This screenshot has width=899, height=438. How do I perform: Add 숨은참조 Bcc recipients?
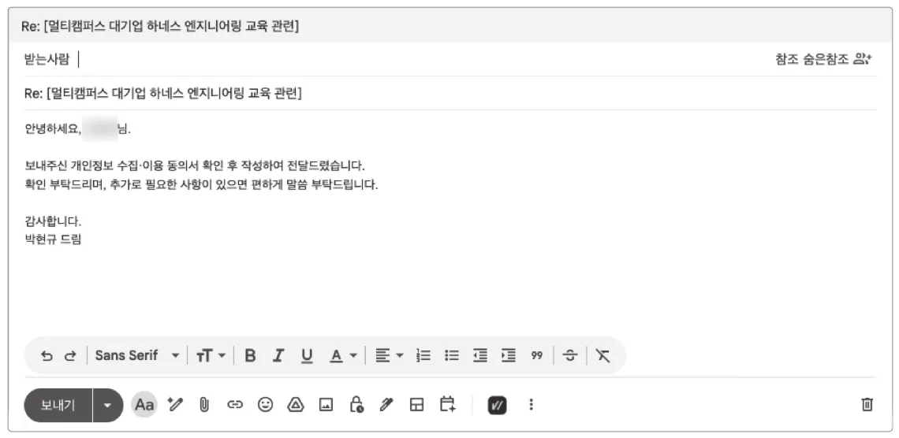click(824, 59)
